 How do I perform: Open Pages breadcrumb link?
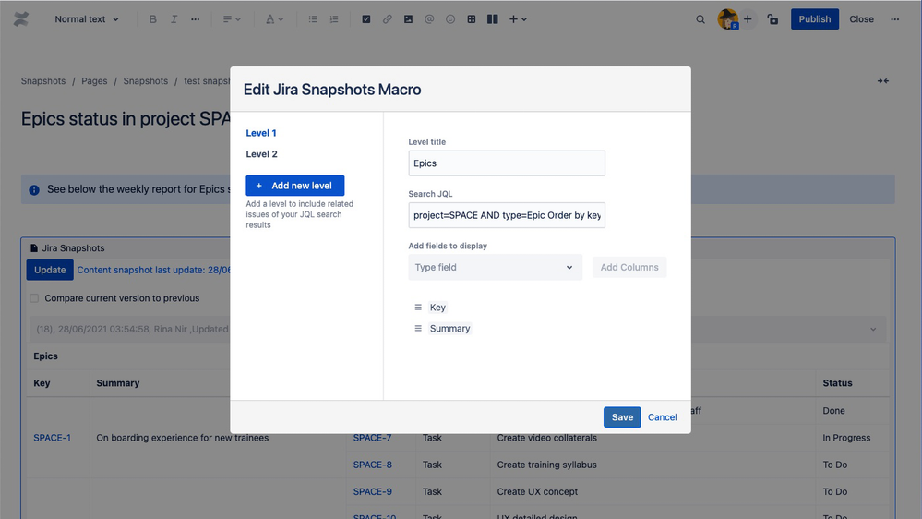pyautogui.click(x=94, y=81)
